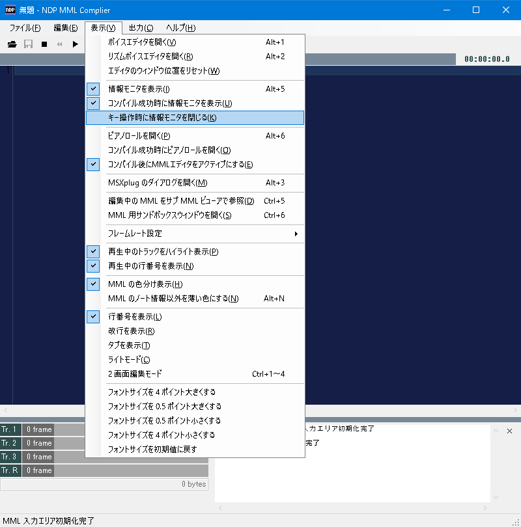Choose ピアノロールを開く from the menu
This screenshot has height=527, width=521.
(139, 136)
